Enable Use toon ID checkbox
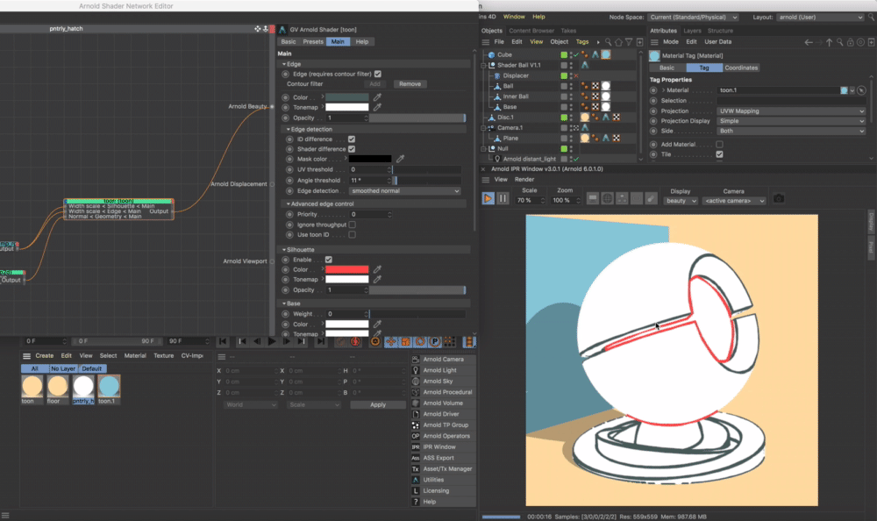This screenshot has width=877, height=521. 352,234
